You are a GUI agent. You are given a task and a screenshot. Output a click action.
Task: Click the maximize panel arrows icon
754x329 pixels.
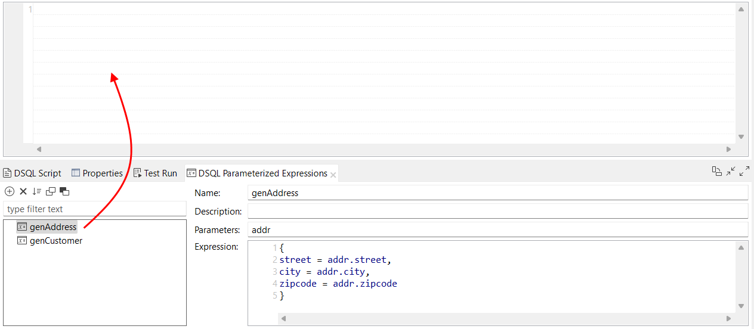pyautogui.click(x=744, y=172)
